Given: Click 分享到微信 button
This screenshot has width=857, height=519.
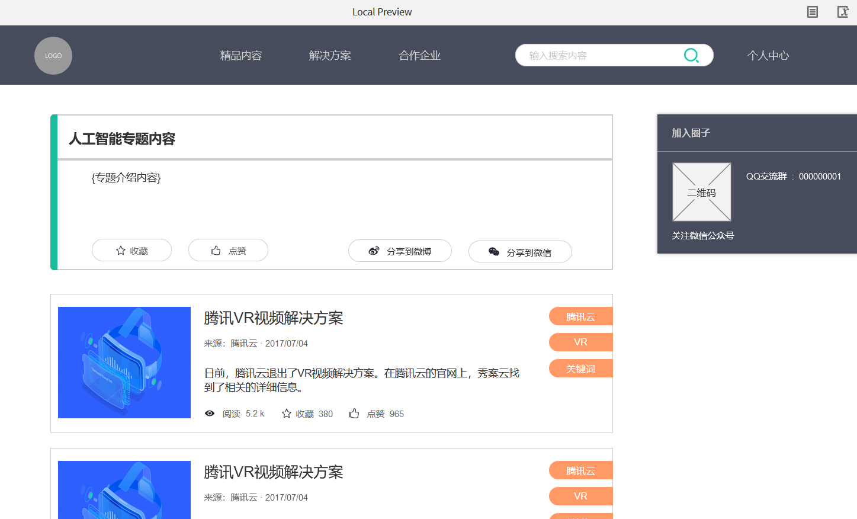Looking at the screenshot, I should tap(520, 251).
